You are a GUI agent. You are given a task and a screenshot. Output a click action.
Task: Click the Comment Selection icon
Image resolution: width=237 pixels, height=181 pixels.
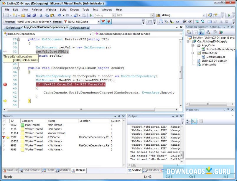[197, 22]
